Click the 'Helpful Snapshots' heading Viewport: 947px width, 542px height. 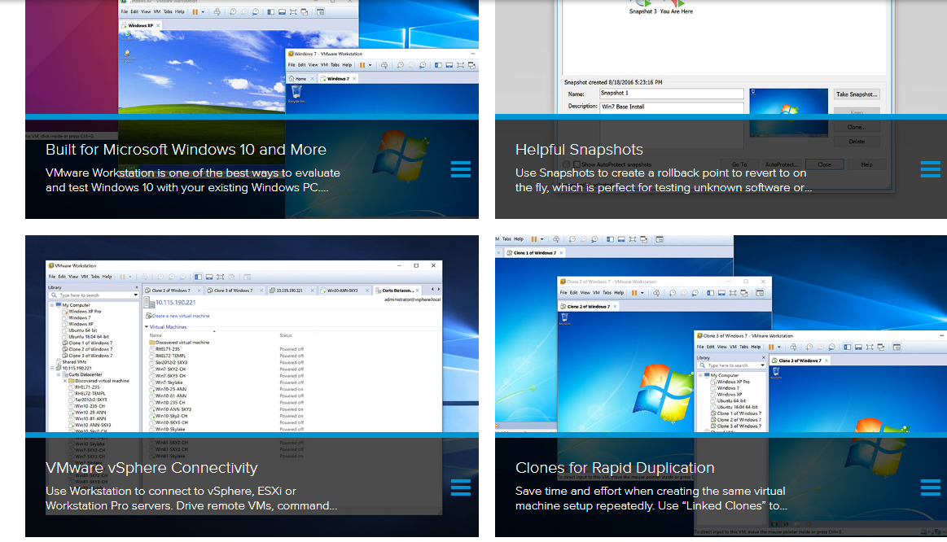(579, 150)
